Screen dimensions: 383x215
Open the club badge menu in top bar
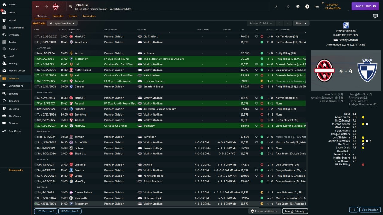click(x=56, y=7)
